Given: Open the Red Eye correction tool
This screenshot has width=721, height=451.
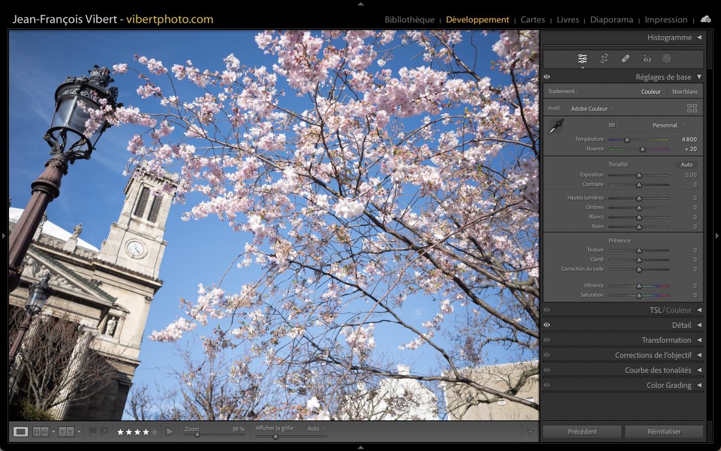Looking at the screenshot, I should pyautogui.click(x=646, y=59).
